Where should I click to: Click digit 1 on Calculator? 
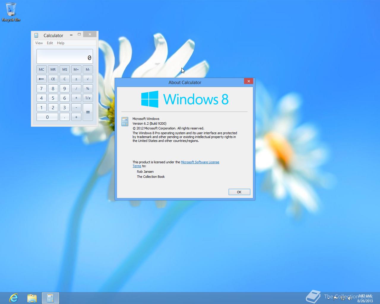41,107
